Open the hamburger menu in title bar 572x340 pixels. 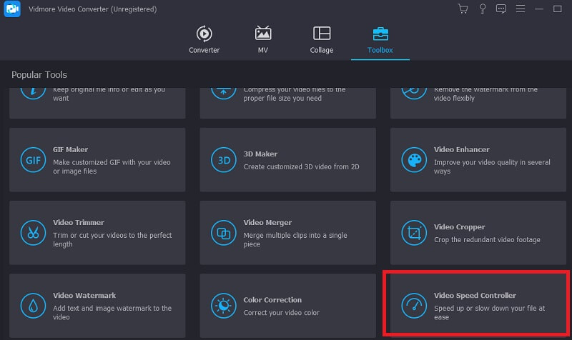point(520,9)
